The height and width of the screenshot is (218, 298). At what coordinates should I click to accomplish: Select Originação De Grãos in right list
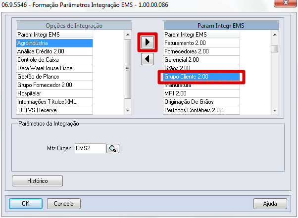point(201,102)
